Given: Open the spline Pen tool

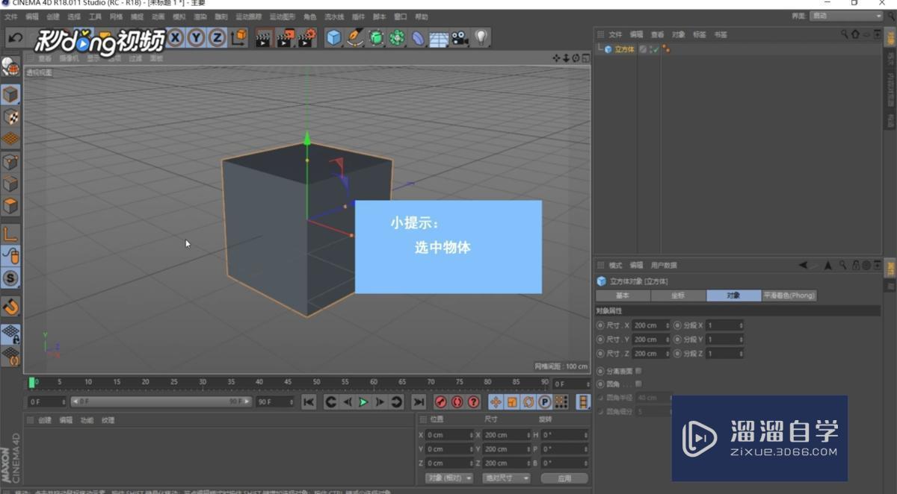Looking at the screenshot, I should (354, 37).
